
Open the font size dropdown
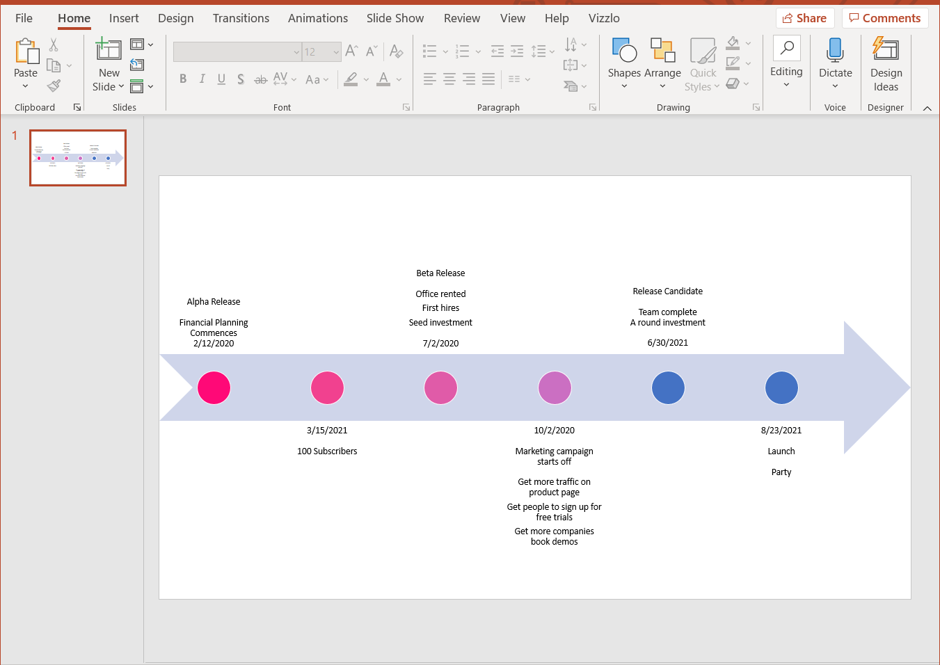[x=337, y=51]
